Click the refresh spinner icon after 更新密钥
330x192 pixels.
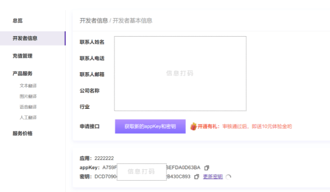pyautogui.click(x=228, y=177)
